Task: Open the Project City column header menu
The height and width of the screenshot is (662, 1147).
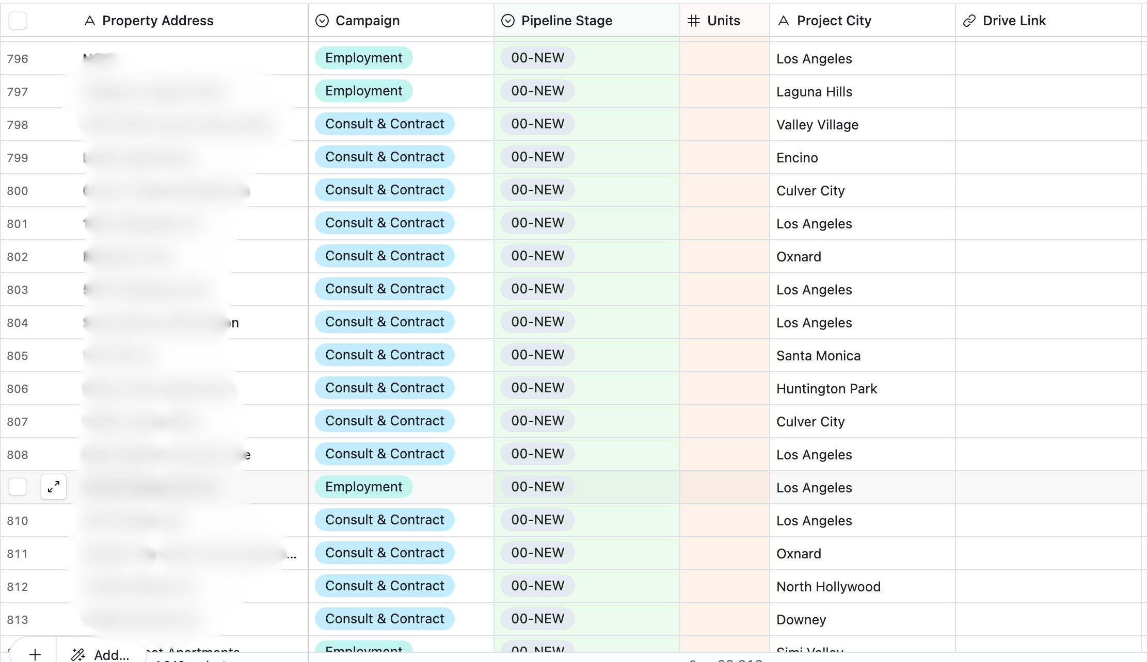Action: point(834,21)
